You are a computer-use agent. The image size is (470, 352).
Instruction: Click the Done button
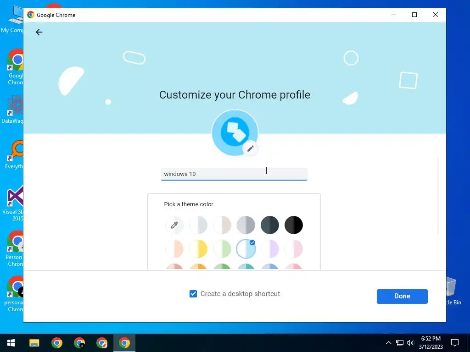point(402,297)
